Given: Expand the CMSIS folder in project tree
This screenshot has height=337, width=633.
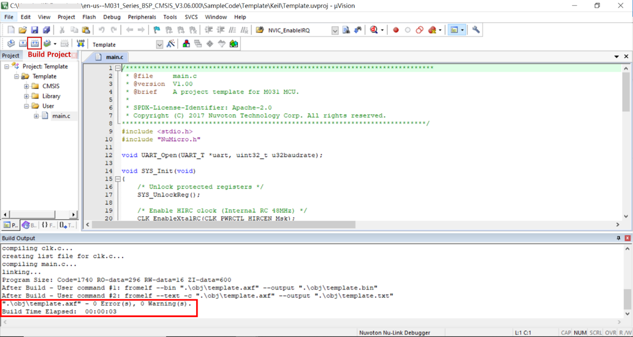Looking at the screenshot, I should pyautogui.click(x=26, y=86).
